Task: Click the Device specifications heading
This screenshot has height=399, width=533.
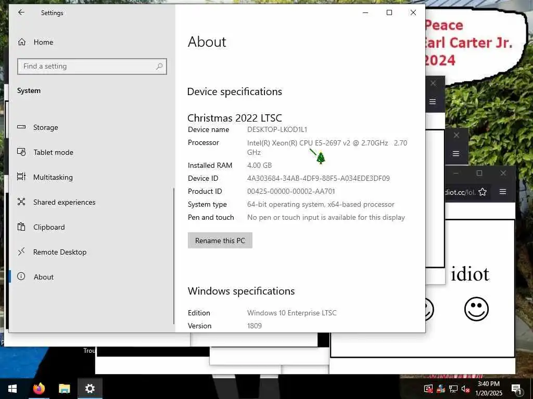Action: 235,91
